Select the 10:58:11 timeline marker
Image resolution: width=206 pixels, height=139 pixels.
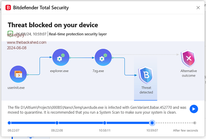[x=104, y=123]
